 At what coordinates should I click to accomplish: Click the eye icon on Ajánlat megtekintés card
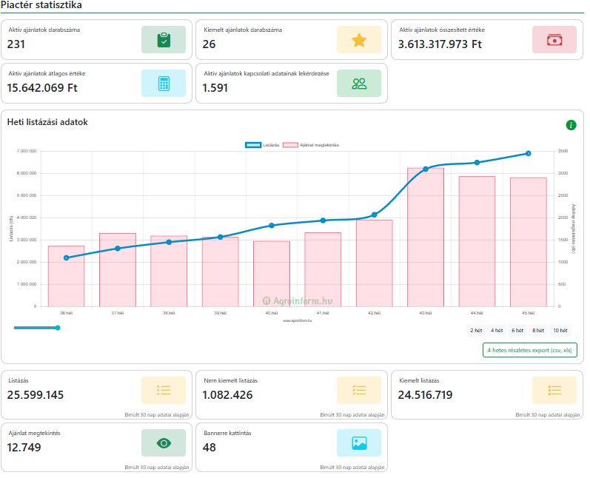point(163,442)
